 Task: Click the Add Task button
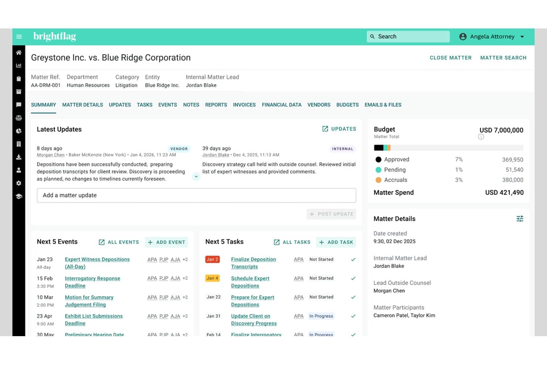[336, 242]
